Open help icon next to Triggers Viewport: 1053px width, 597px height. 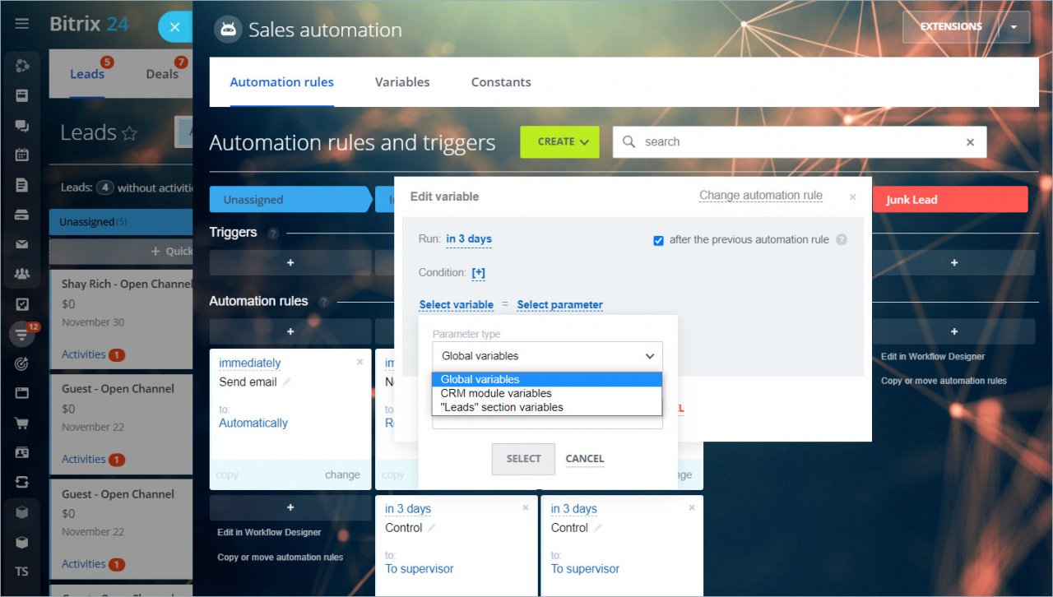click(273, 234)
